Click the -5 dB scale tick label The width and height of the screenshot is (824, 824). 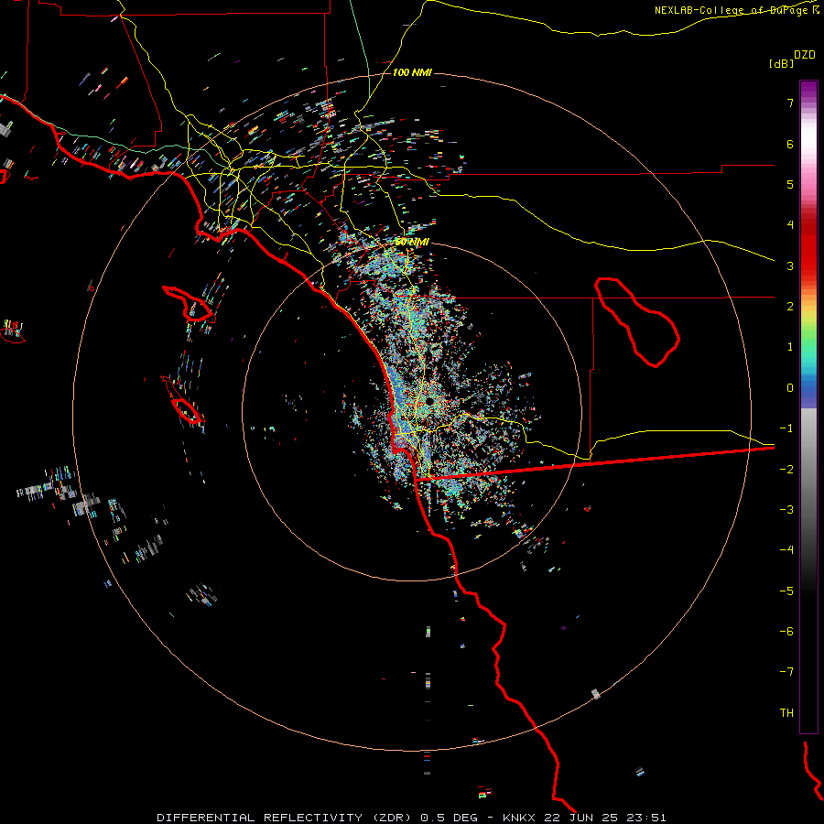pyautogui.click(x=786, y=591)
